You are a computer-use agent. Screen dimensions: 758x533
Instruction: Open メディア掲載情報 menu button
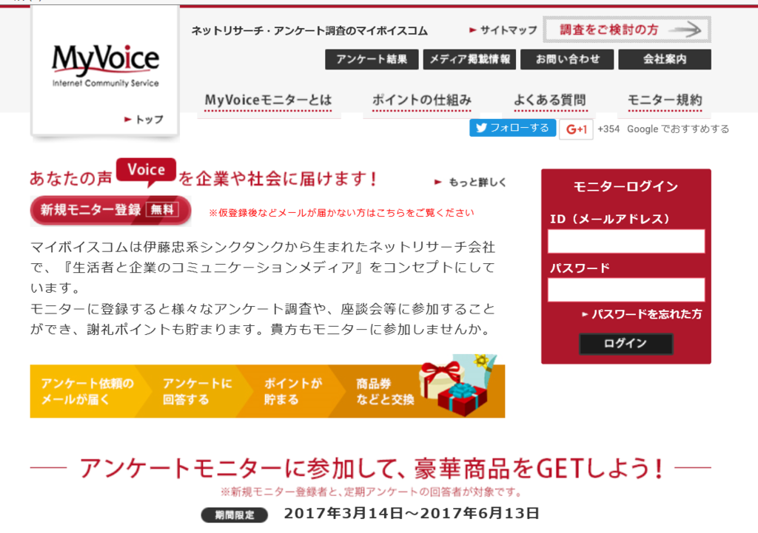[469, 59]
